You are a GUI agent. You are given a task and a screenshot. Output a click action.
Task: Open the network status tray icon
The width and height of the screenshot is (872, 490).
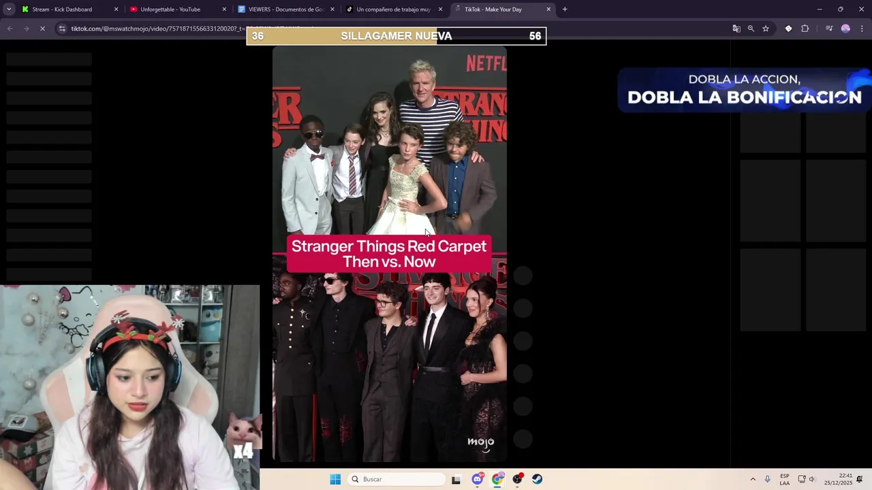click(x=802, y=479)
